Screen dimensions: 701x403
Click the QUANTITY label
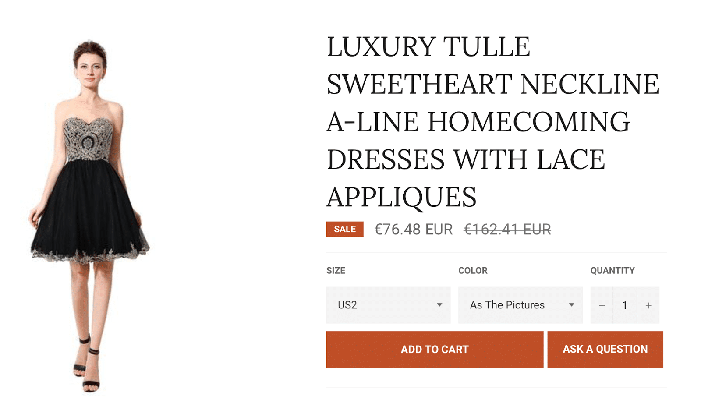click(612, 271)
